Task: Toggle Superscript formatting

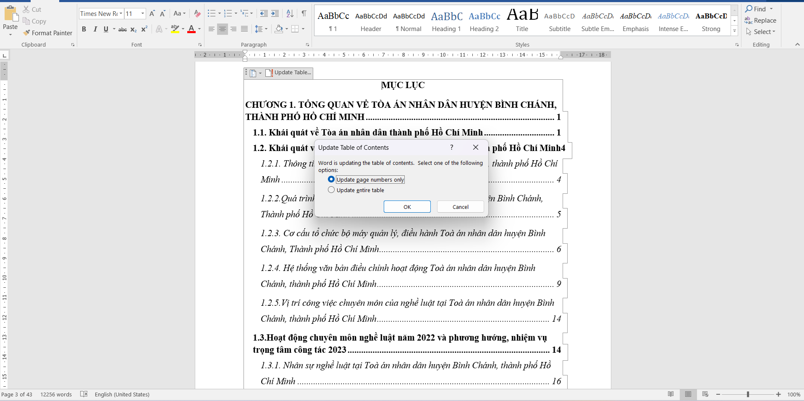Action: coord(144,29)
